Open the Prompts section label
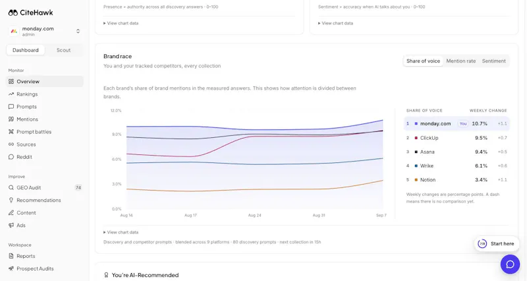This screenshot has height=281, width=527. pos(26,107)
